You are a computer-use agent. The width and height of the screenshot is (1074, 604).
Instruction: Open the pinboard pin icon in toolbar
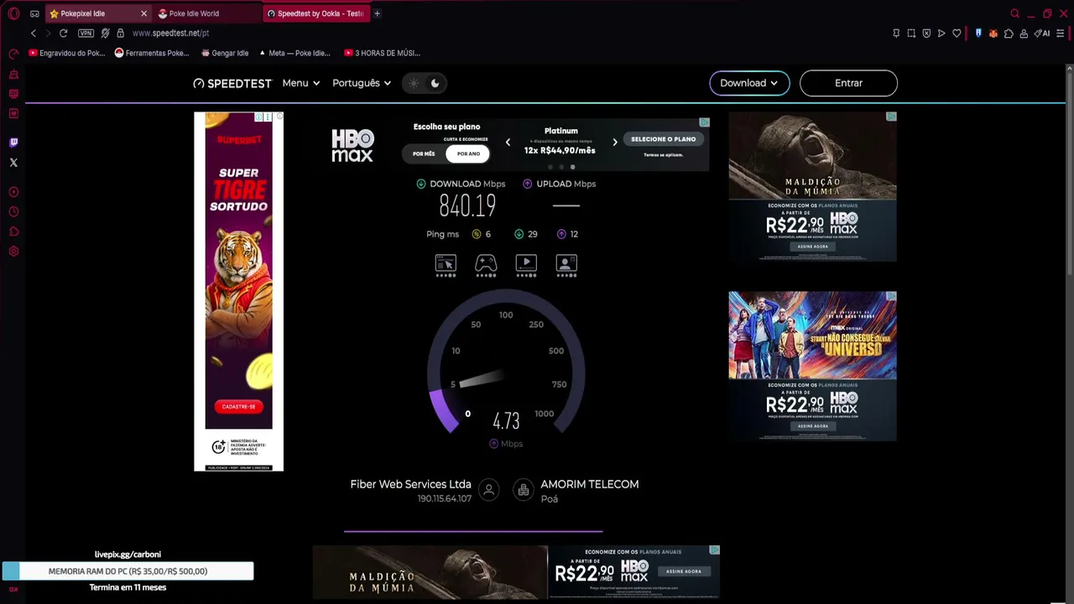click(896, 34)
